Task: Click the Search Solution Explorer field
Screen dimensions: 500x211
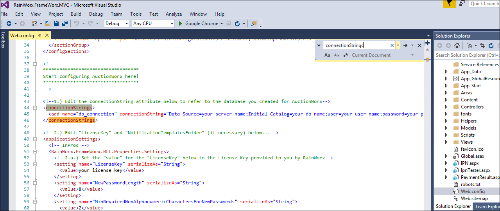Action: coord(467,55)
